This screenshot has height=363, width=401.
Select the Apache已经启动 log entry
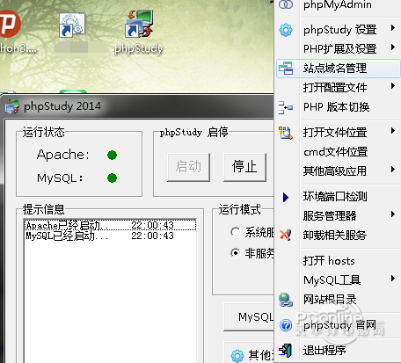(110, 225)
